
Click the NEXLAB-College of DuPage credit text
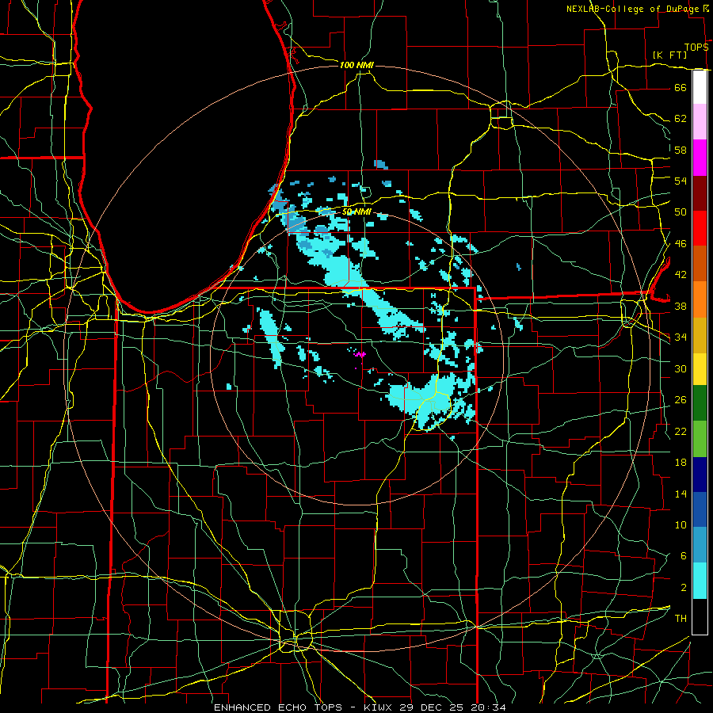633,9
